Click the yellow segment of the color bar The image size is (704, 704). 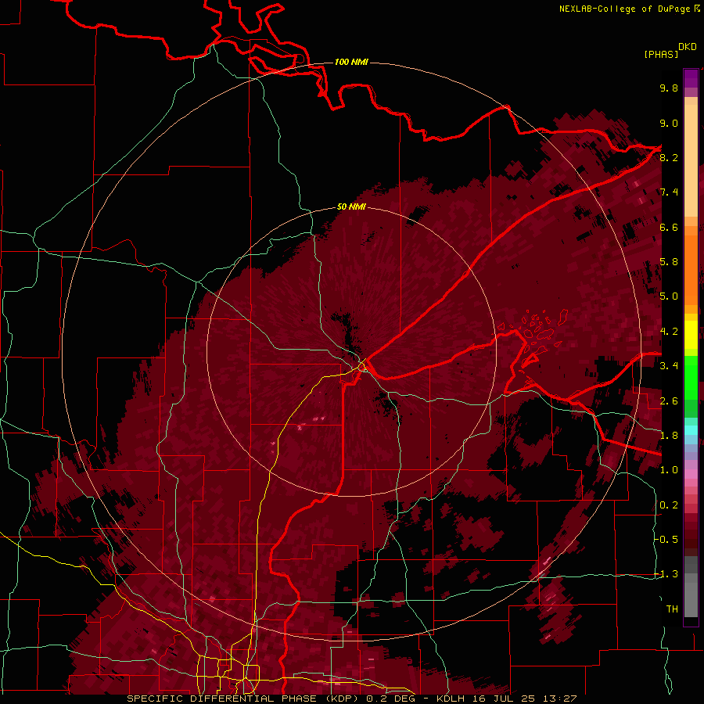(x=691, y=335)
